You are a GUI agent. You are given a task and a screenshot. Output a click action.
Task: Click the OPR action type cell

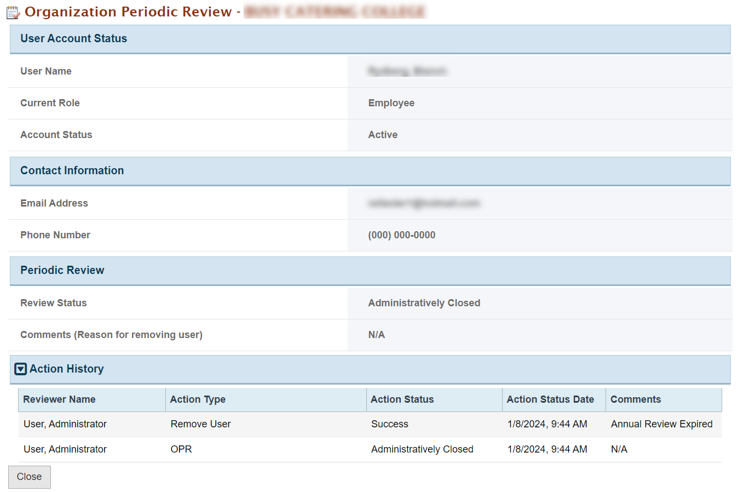coord(181,449)
